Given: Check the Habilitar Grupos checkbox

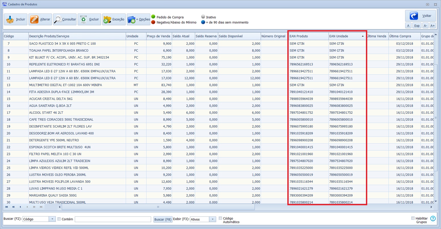Looking at the screenshot, I should click(413, 218).
